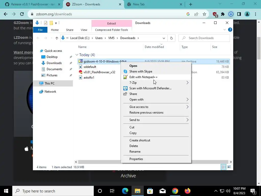
Task: Click the Share arrow icon in context menu
Action: pyautogui.click(x=125, y=94)
